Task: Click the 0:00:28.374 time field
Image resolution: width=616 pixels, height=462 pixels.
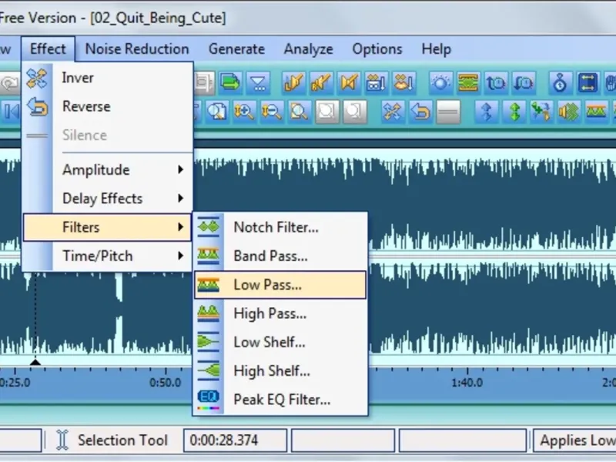Action: click(236, 440)
